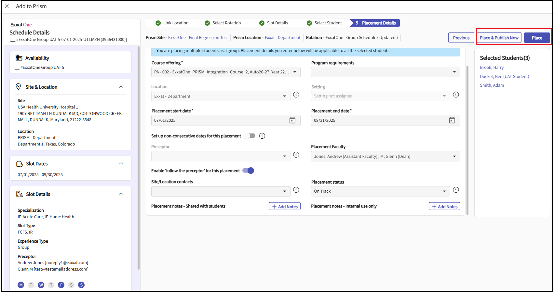Click the Place & Publish Now button
Image resolution: width=554 pixels, height=292 pixels.
point(499,38)
